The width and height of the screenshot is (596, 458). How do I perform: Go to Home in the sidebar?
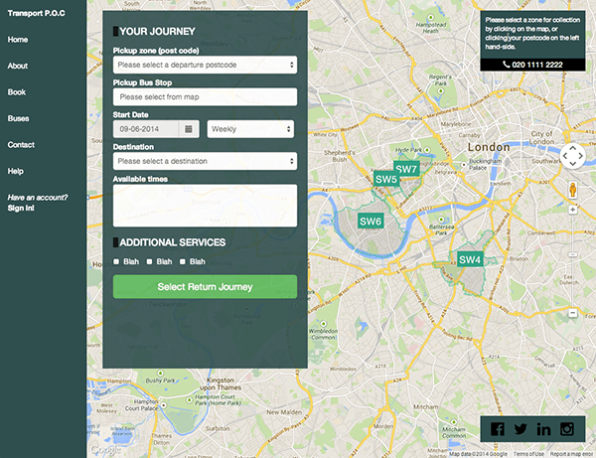tap(18, 40)
